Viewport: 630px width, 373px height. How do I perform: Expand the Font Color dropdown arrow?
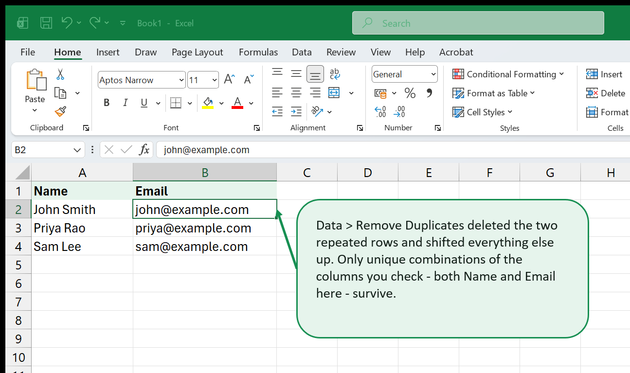pyautogui.click(x=251, y=103)
